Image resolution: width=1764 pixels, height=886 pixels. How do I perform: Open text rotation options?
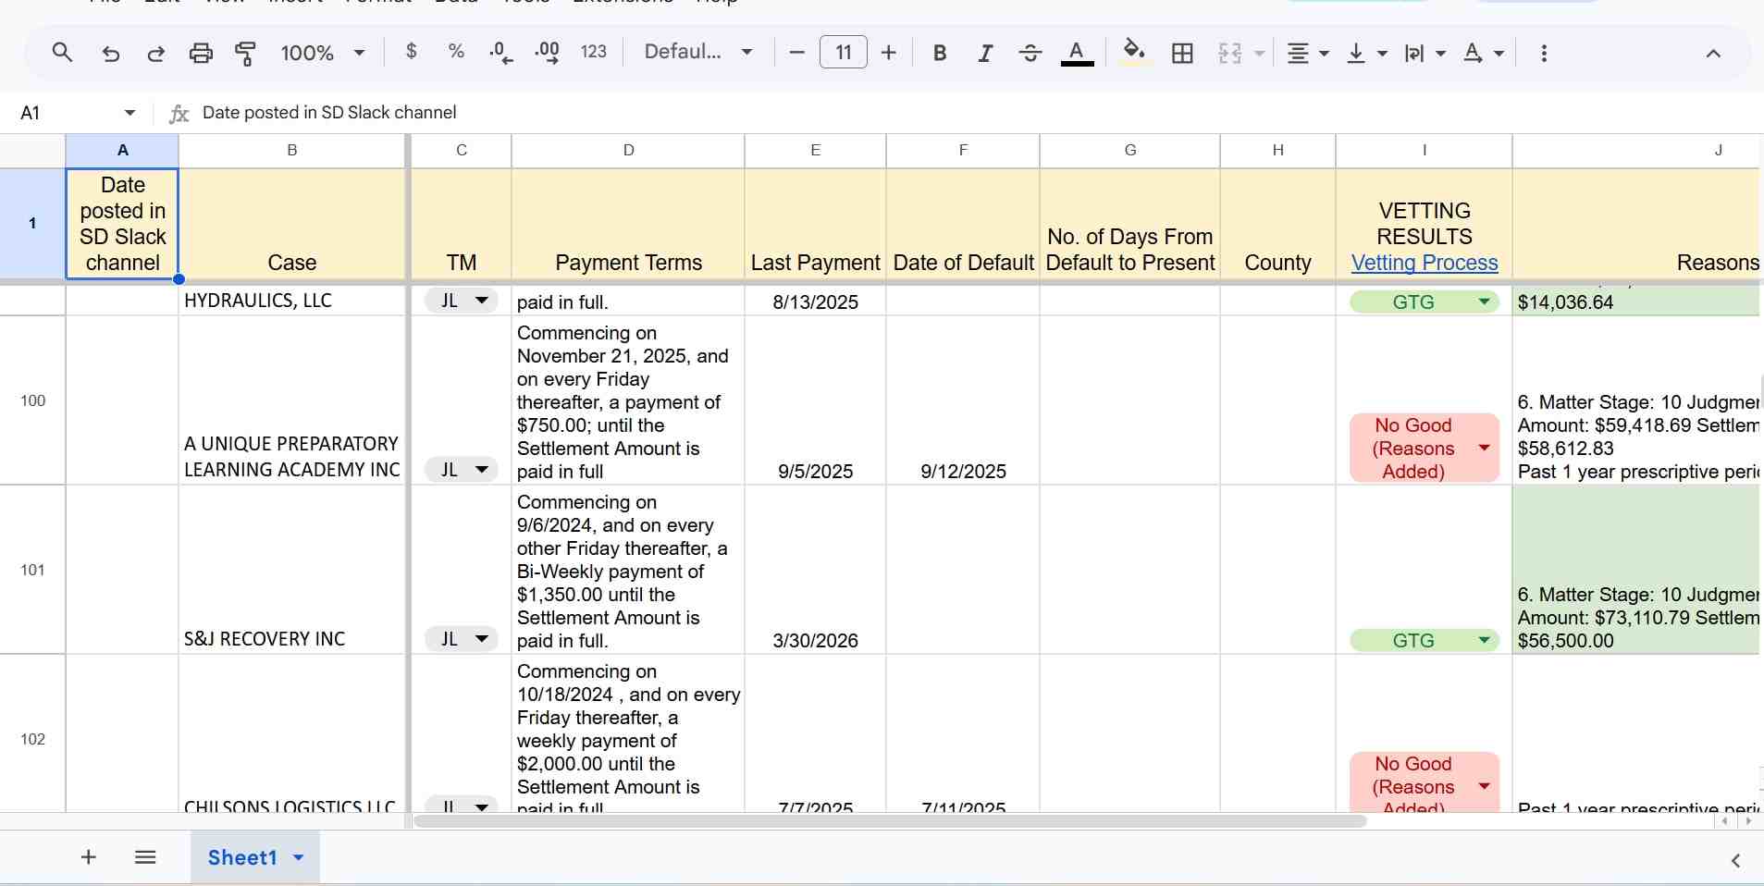click(1484, 54)
